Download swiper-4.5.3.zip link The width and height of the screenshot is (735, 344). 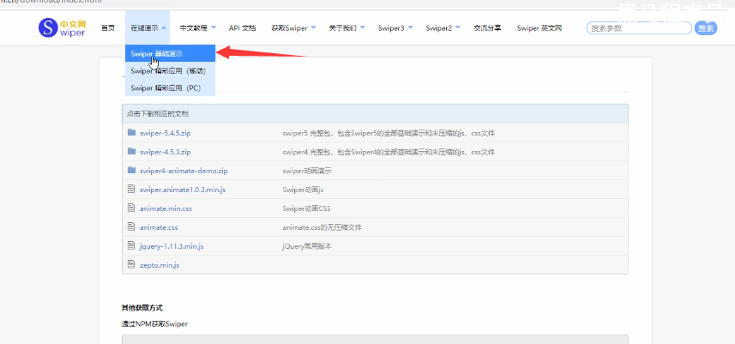pyautogui.click(x=165, y=152)
